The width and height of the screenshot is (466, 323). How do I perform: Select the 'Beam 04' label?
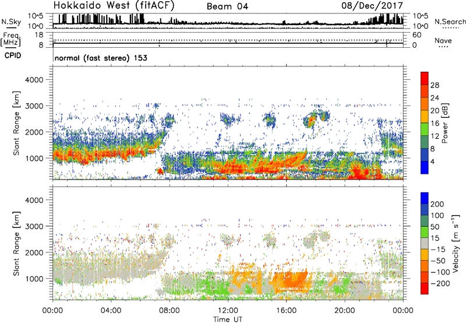tap(227, 6)
